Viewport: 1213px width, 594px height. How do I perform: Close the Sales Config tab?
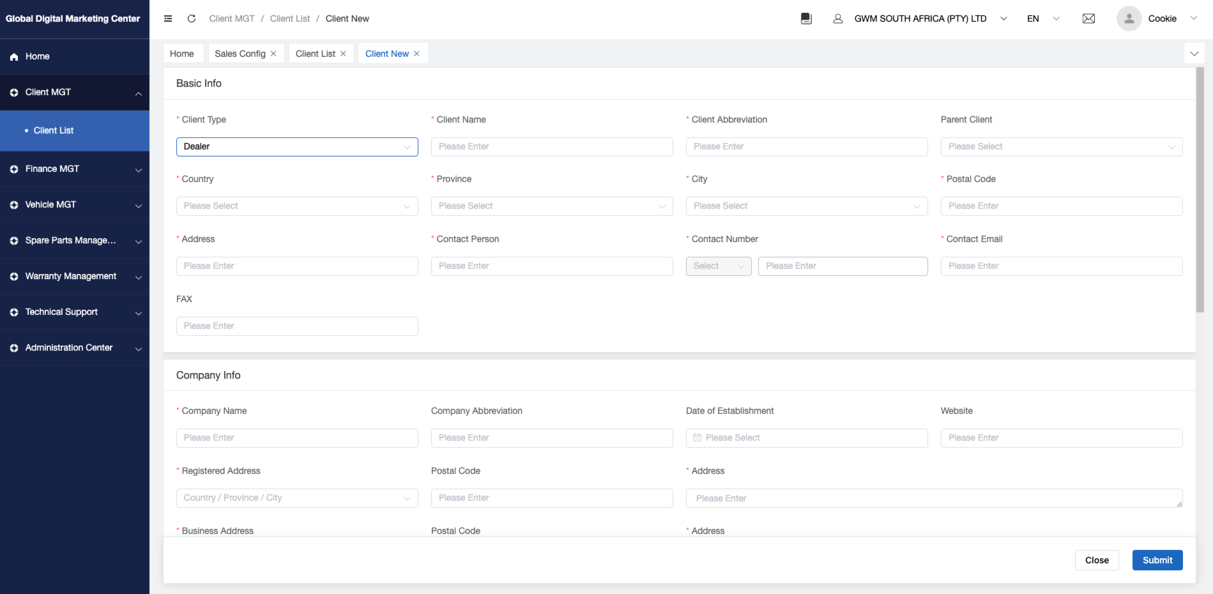click(273, 54)
